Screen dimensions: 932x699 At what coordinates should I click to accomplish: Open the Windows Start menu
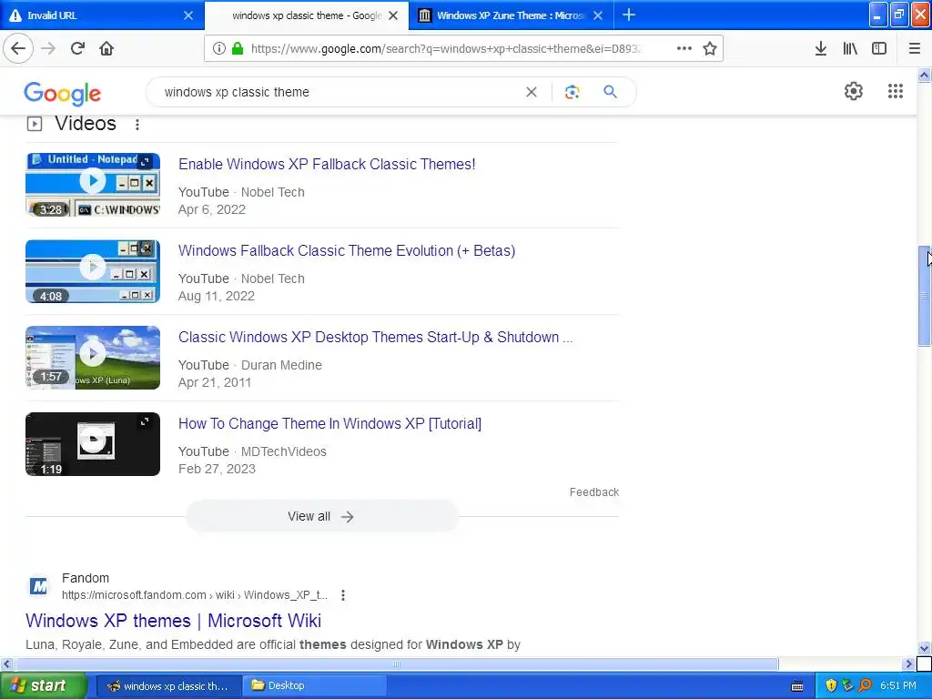coord(44,686)
